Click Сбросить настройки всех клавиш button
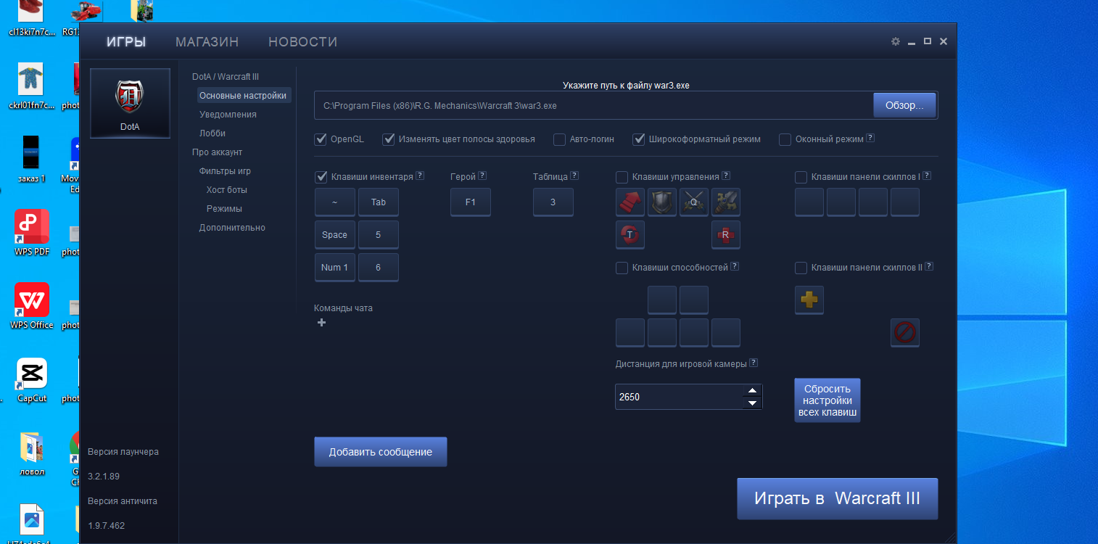Viewport: 1098px width, 544px height. point(827,400)
